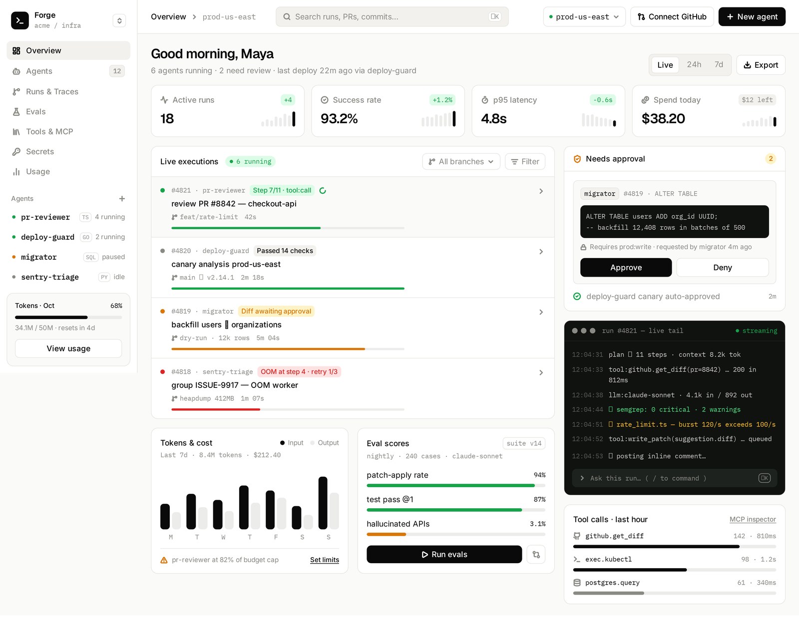
Task: Expand run #4820 canary analysis chevron
Action: coord(541,252)
